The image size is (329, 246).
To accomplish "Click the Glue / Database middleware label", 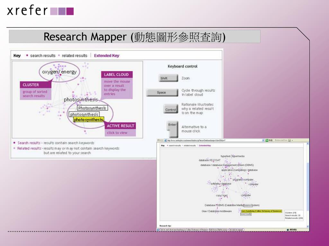I will pos(217,211).
